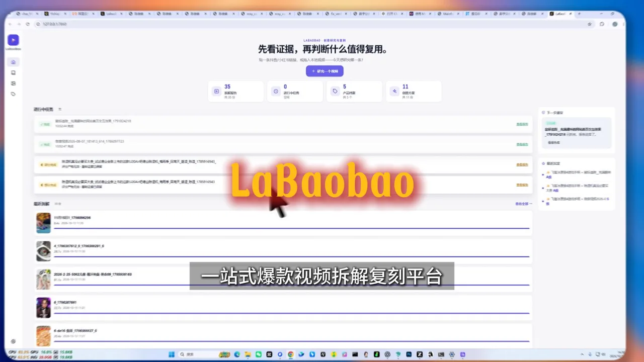Open the thumbnail of the row ending 1786366827_0

[43, 336]
